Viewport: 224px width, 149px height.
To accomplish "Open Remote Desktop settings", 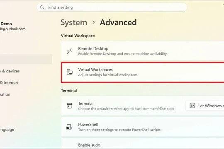I will (x=143, y=51).
